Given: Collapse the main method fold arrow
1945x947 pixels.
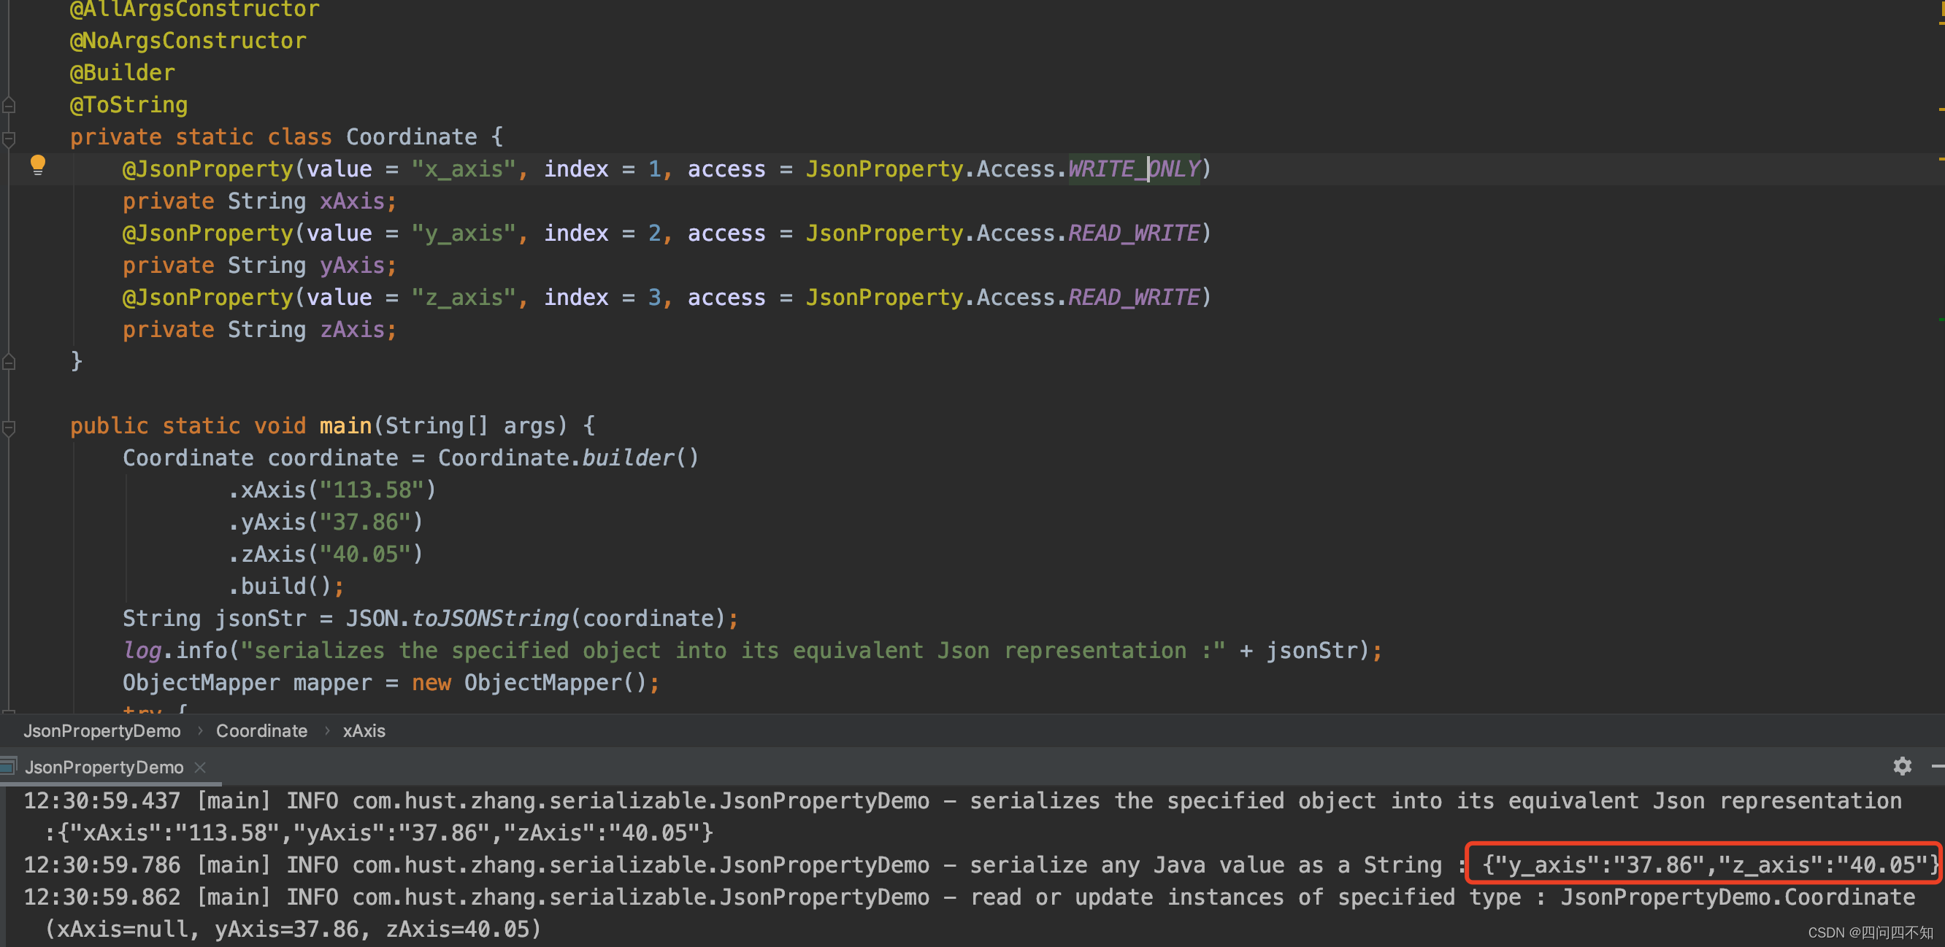Looking at the screenshot, I should click(9, 427).
